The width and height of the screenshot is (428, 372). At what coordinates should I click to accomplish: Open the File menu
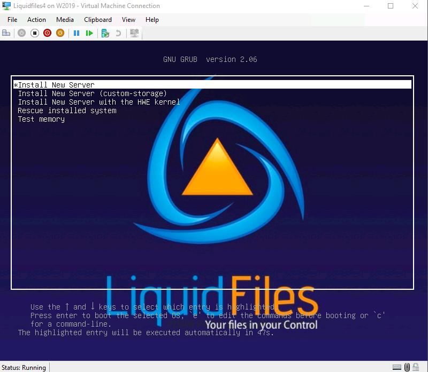point(12,19)
